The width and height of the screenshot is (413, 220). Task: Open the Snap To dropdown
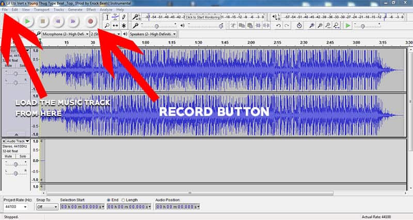(47, 207)
